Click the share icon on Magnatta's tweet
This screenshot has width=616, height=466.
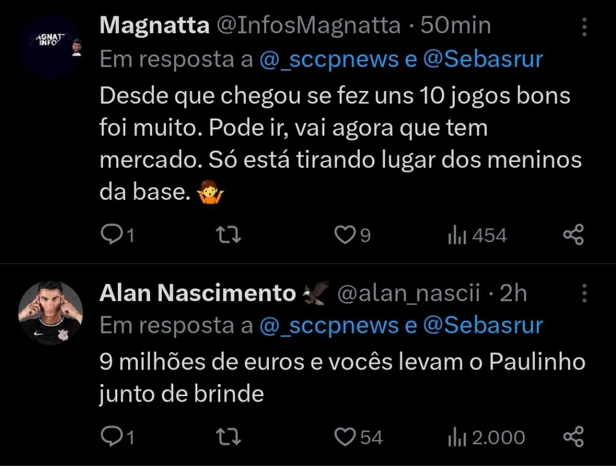tap(573, 235)
